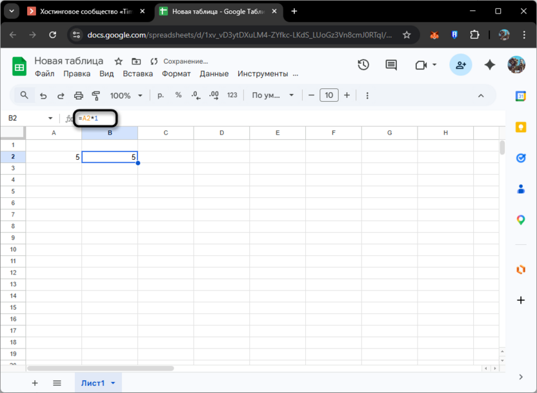The width and height of the screenshot is (537, 393).
Task: Print the spreadsheet
Action: coord(79,96)
